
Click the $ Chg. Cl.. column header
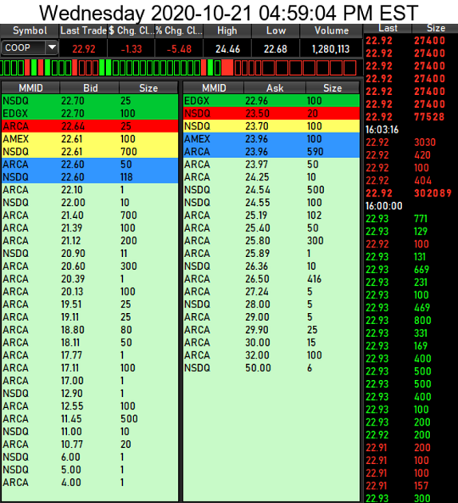tap(131, 31)
